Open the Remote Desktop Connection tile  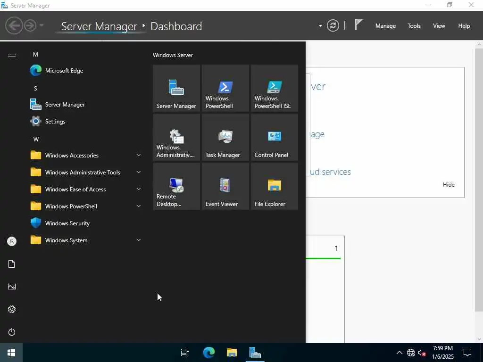176,186
